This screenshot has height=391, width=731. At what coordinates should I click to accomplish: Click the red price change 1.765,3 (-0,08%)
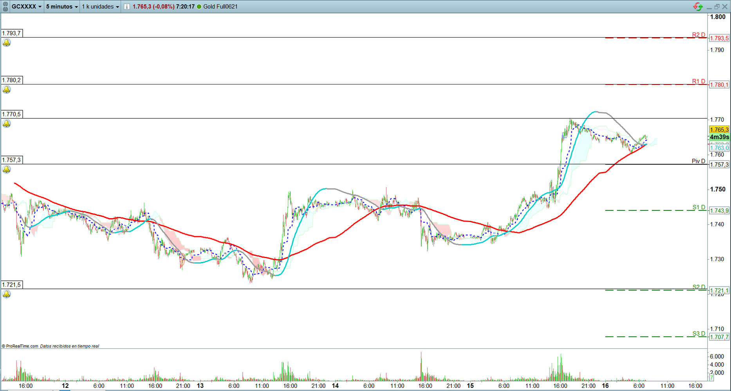(153, 7)
